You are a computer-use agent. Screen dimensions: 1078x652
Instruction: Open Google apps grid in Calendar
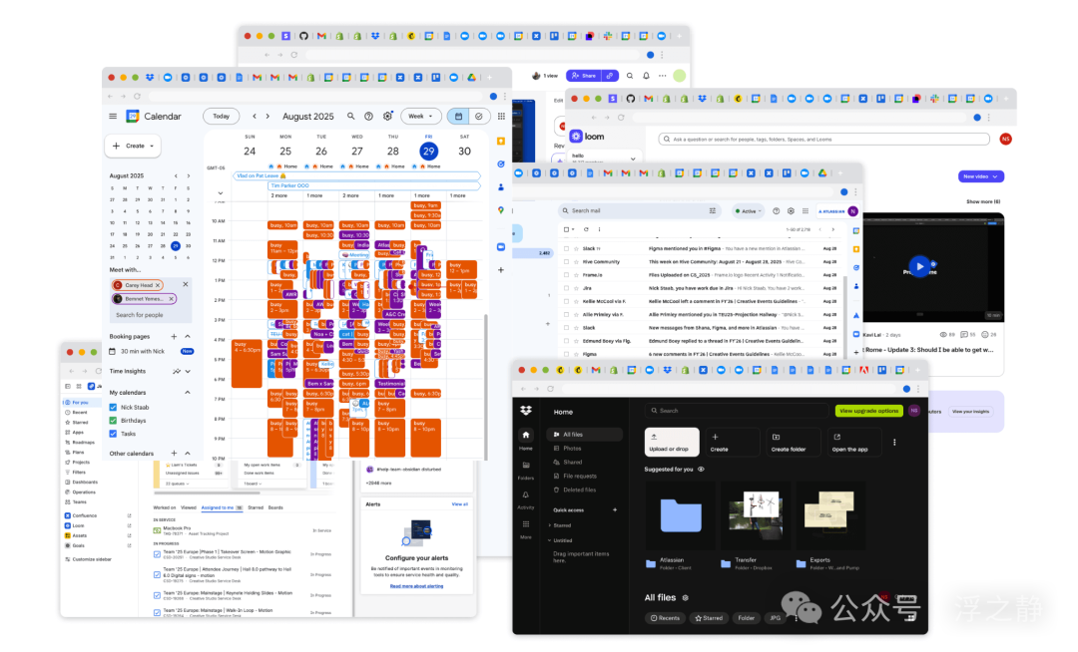click(x=501, y=117)
